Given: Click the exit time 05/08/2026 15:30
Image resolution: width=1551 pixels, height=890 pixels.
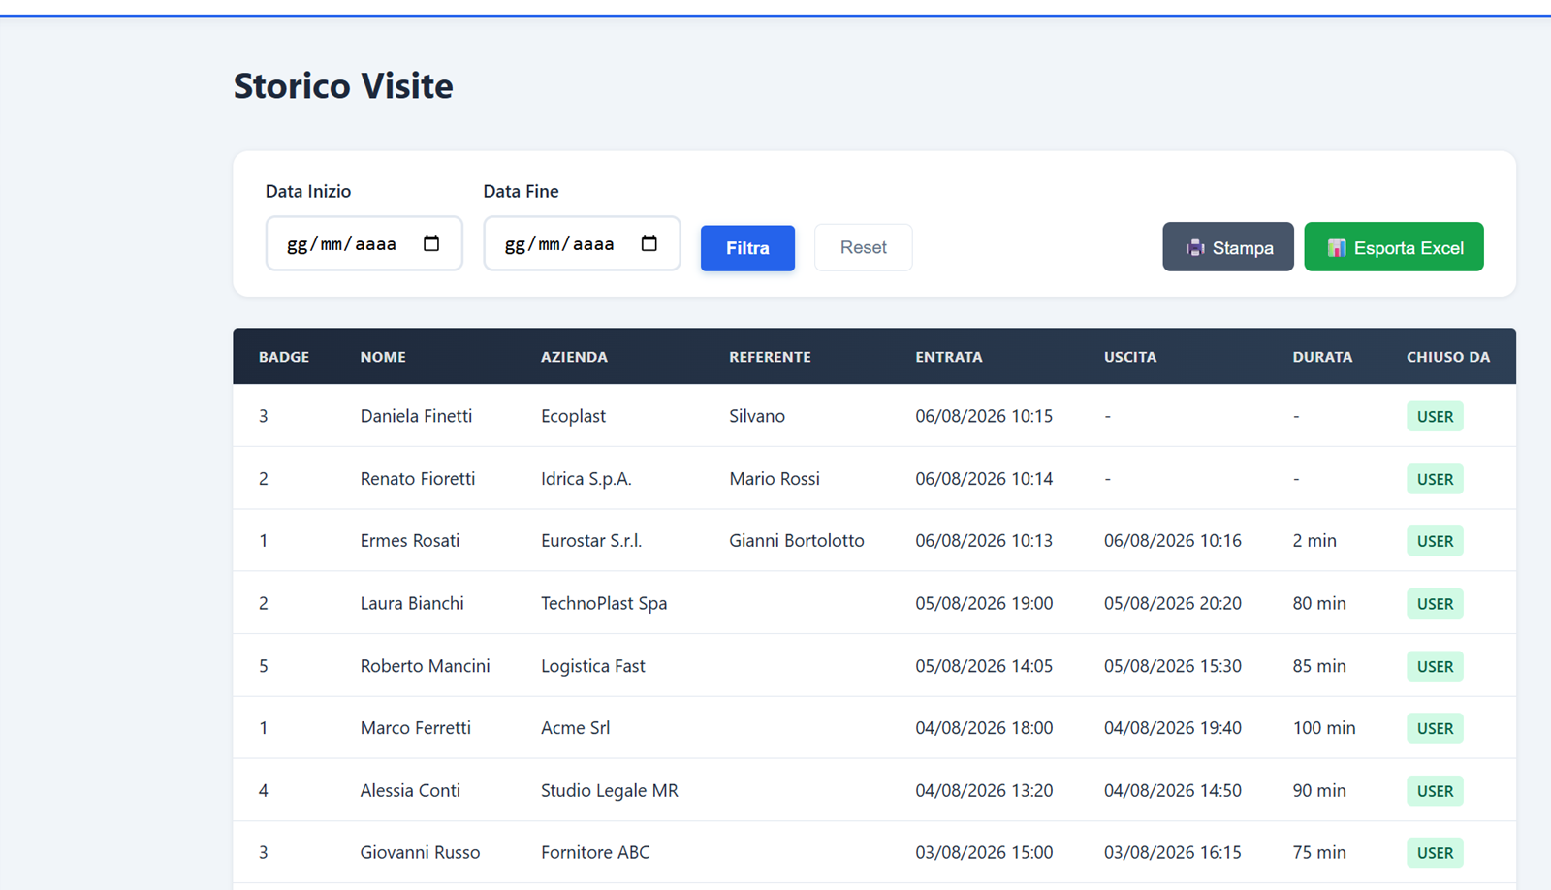Looking at the screenshot, I should point(1173,666).
